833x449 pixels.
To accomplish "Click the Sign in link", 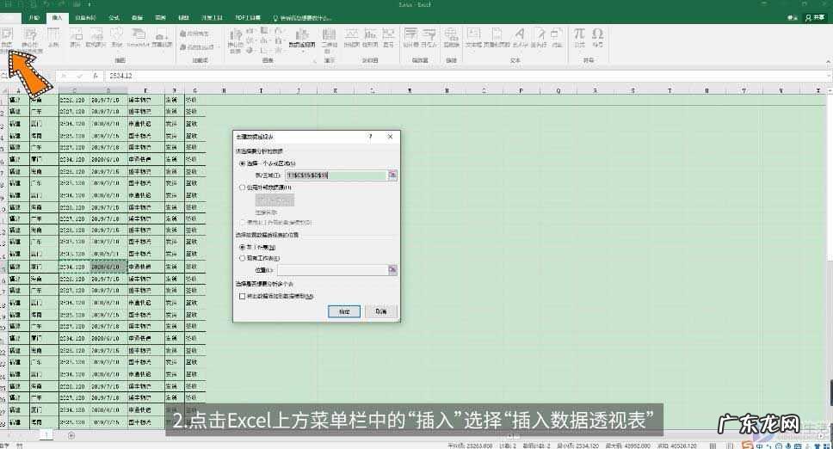I will (x=792, y=17).
